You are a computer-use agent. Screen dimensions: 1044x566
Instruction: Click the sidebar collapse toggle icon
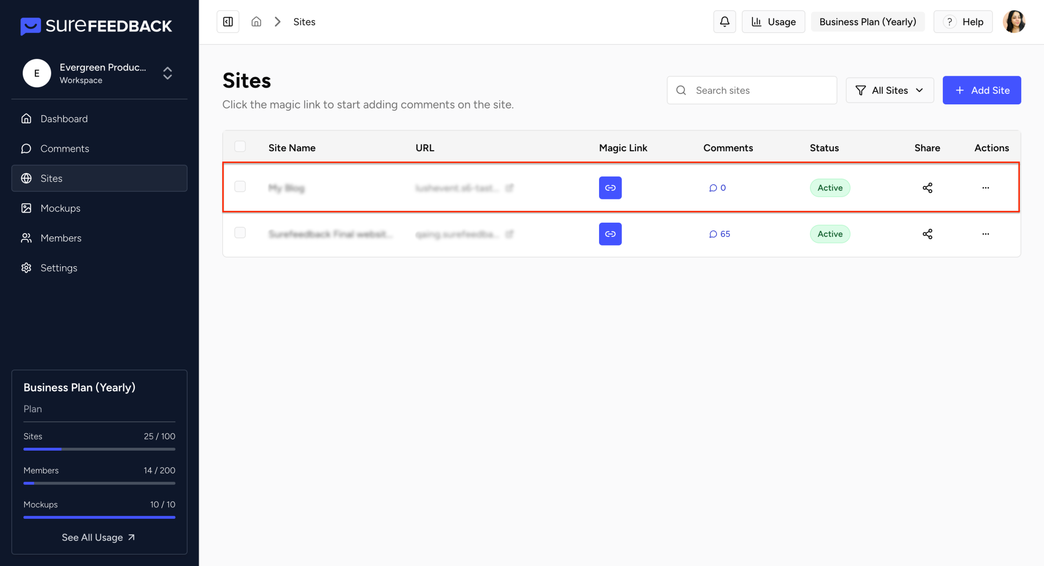pyautogui.click(x=228, y=22)
